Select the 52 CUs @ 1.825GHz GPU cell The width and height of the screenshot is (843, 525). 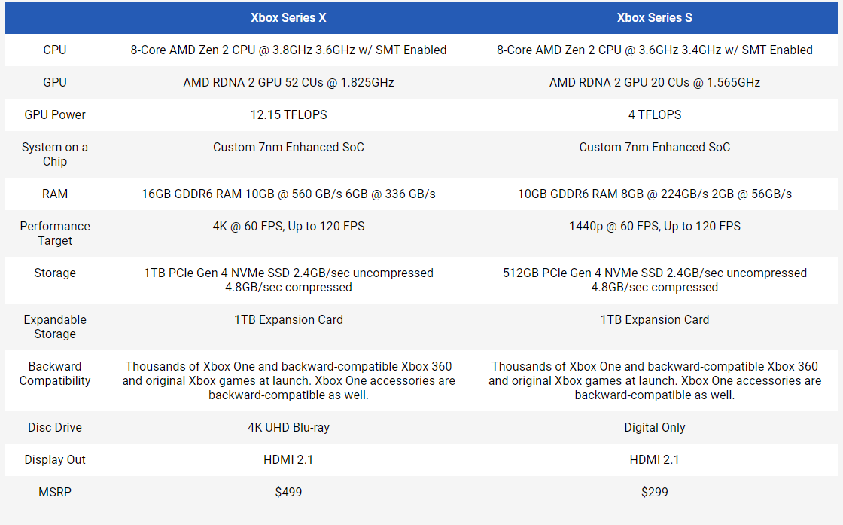click(x=288, y=82)
